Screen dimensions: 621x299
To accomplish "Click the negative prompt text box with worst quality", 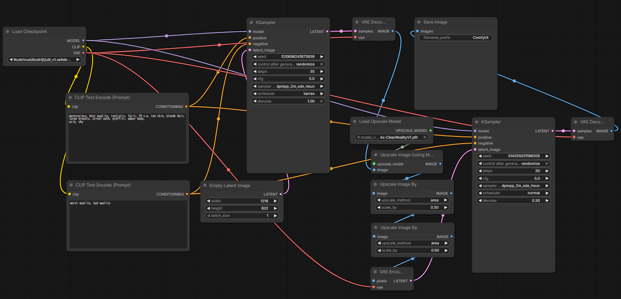I will (x=128, y=224).
